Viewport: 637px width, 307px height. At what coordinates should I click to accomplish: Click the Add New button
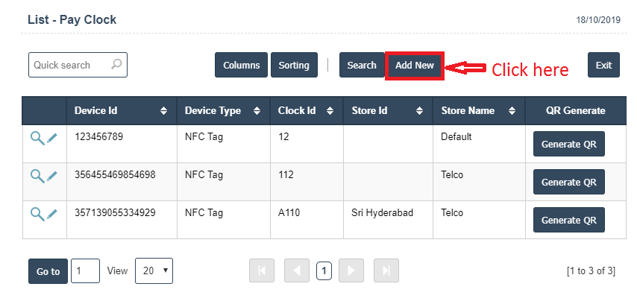pos(415,66)
